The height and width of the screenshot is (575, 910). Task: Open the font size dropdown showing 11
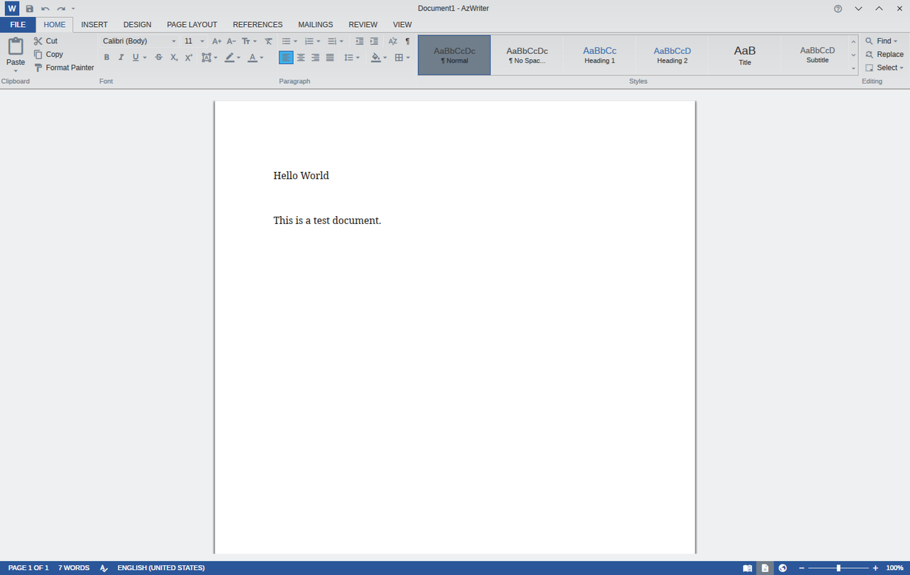pyautogui.click(x=194, y=41)
